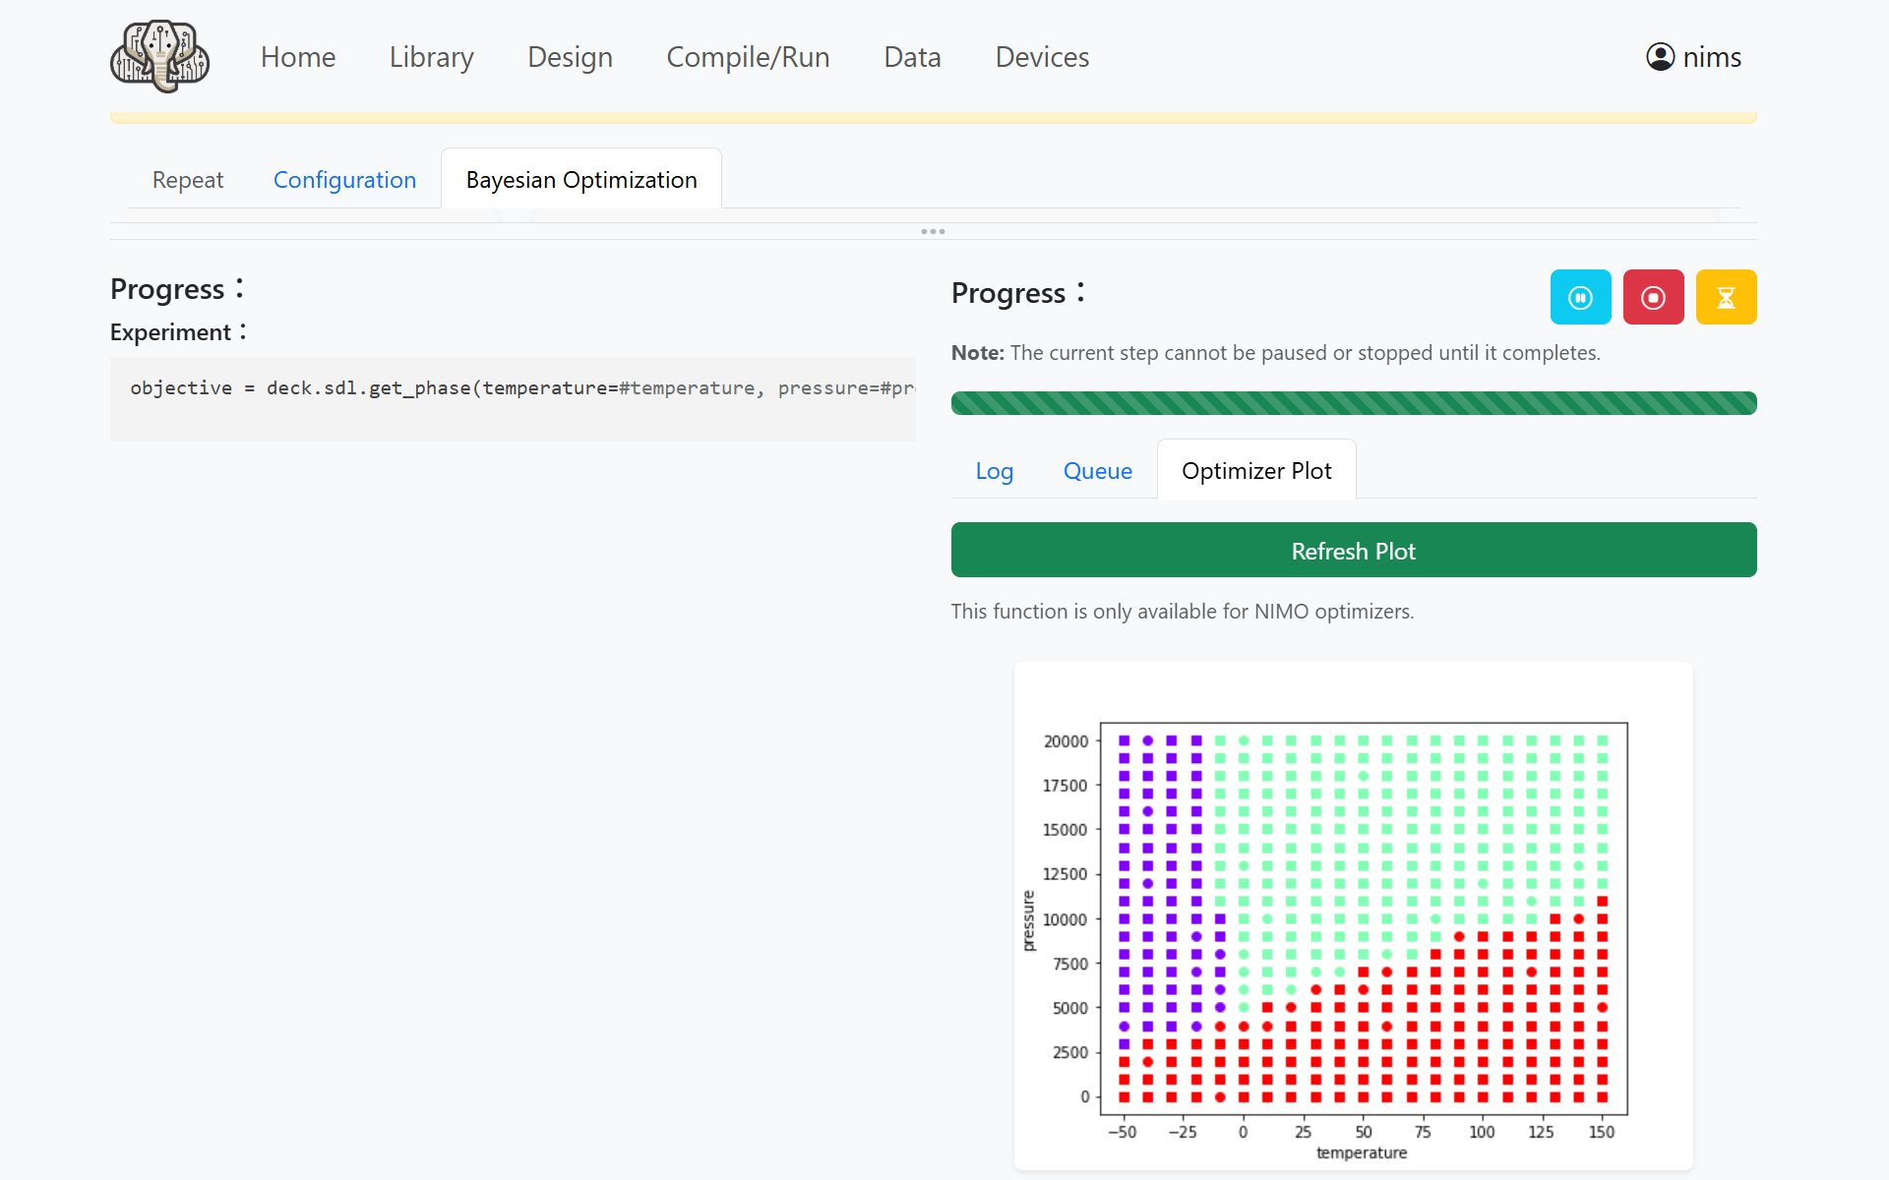This screenshot has width=1889, height=1180.
Task: Switch to the Repeat tab
Action: (187, 180)
